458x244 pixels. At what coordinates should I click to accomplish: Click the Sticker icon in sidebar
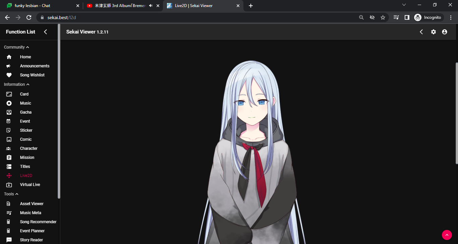click(x=9, y=130)
